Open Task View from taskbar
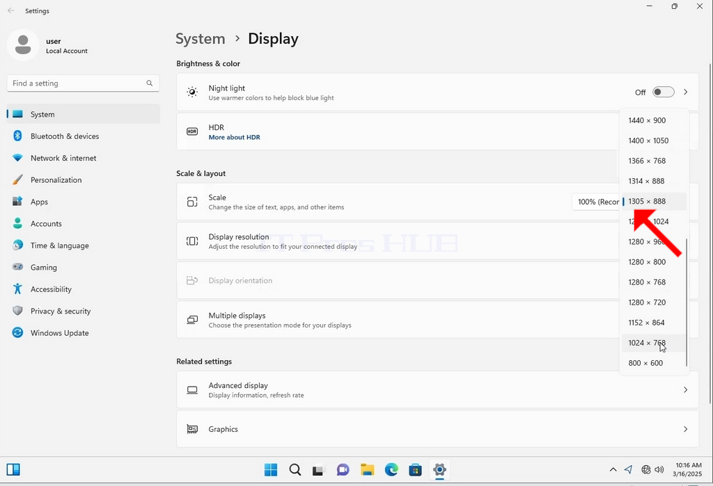 tap(318, 469)
